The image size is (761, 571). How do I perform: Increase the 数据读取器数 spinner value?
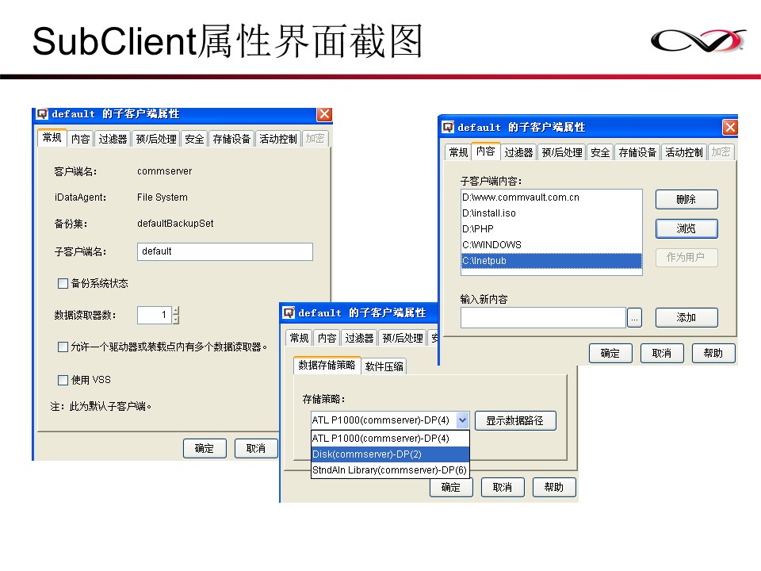[x=176, y=311]
